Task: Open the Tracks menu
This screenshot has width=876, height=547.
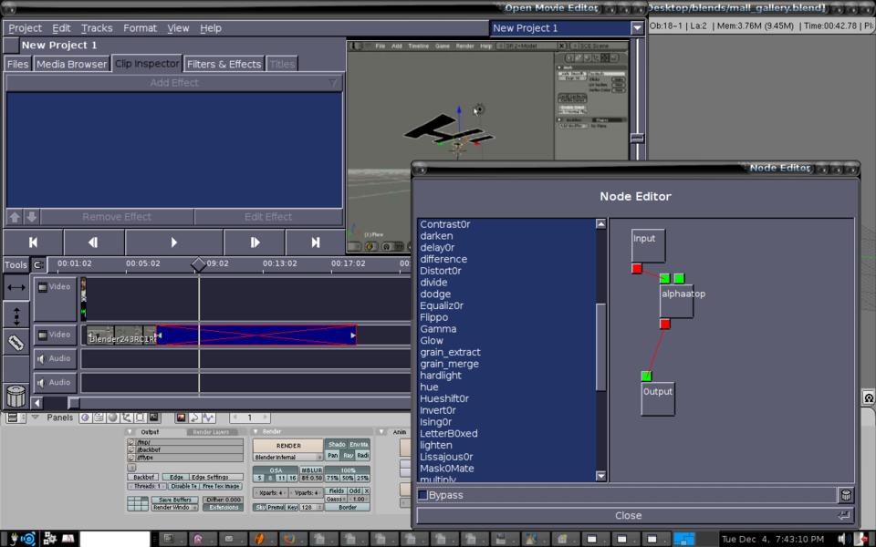Action: 97,28
